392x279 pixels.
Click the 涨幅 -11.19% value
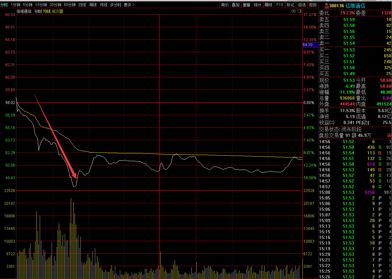347,92
